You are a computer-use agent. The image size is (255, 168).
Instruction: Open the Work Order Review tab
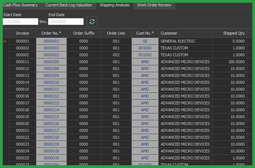click(154, 5)
